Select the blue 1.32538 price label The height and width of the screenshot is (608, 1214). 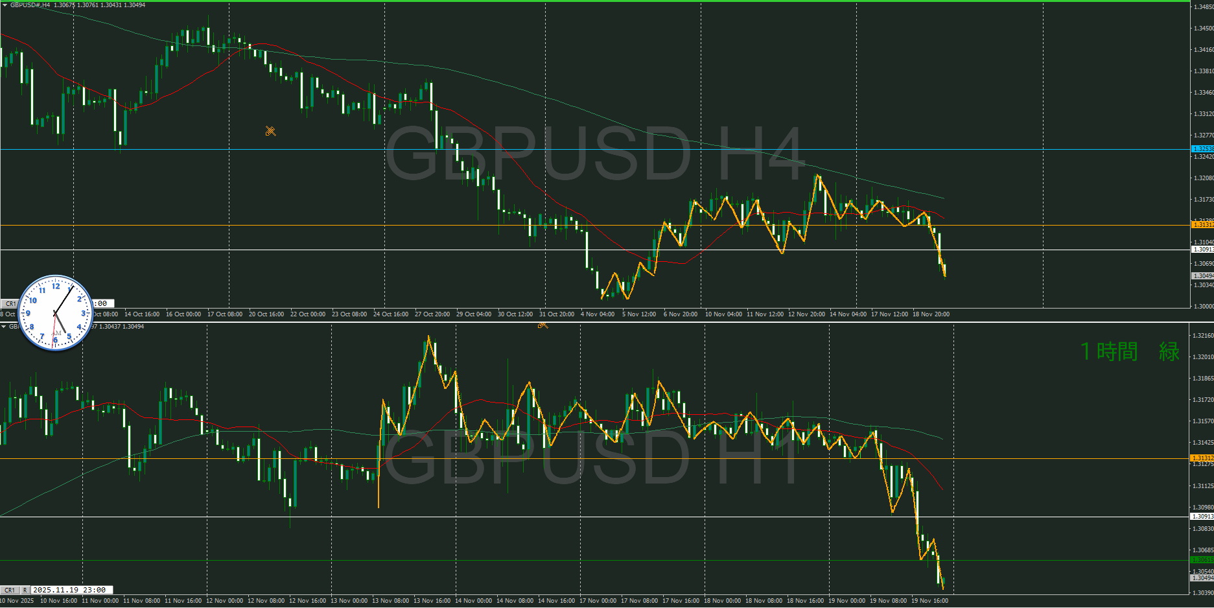point(1202,149)
